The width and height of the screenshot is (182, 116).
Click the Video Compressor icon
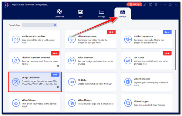point(72,39)
